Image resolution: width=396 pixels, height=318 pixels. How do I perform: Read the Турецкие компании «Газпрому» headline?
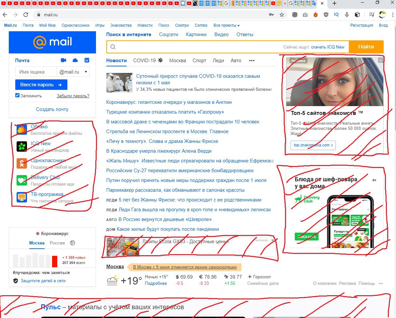point(165,112)
